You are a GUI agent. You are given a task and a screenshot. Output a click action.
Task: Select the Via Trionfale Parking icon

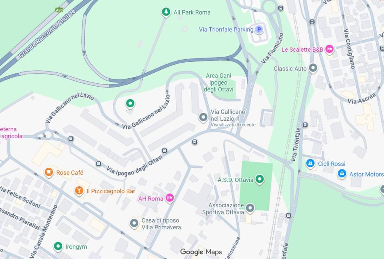tap(259, 30)
